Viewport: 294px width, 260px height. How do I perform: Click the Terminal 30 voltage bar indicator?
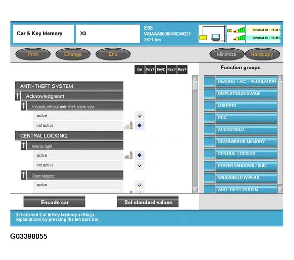[236, 30]
